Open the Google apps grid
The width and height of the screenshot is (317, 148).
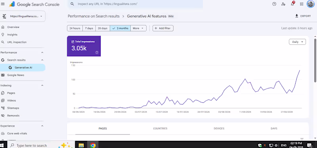(302, 4)
